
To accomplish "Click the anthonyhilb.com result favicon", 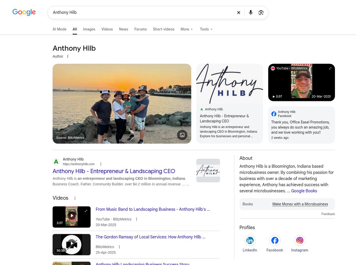I will tap(56, 161).
